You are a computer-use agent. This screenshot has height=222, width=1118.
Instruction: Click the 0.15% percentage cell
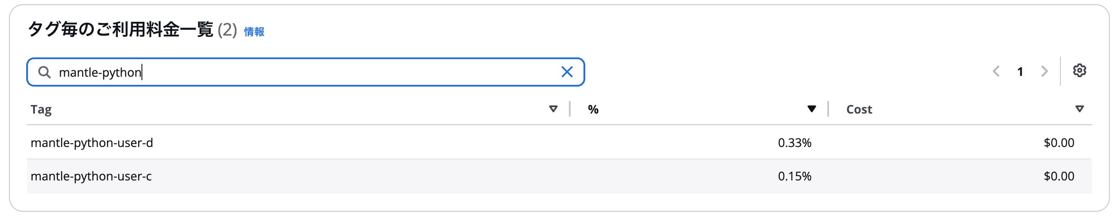click(x=794, y=176)
